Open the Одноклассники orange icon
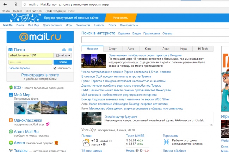Viewport: 229px width, 152px height. pos(11,120)
